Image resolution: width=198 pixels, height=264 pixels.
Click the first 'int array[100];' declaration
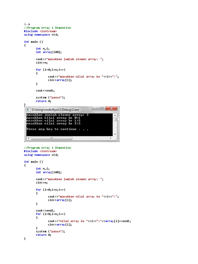point(49,52)
